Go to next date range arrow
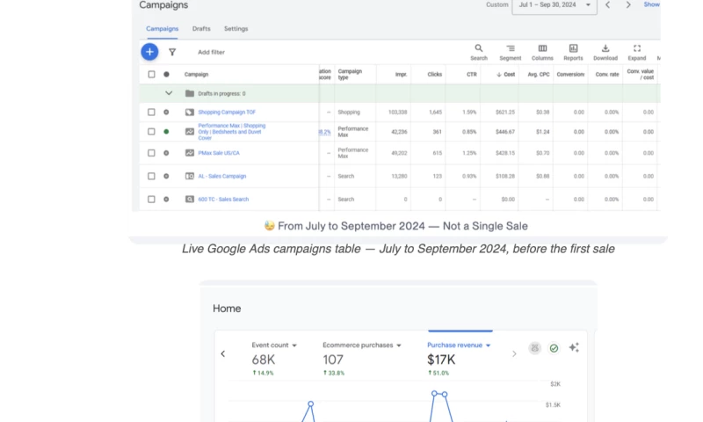703x422 pixels. click(628, 5)
